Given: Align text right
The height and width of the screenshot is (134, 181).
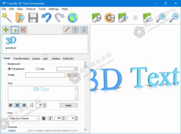Looking at the screenshot, I should pyautogui.click(x=24, y=105).
